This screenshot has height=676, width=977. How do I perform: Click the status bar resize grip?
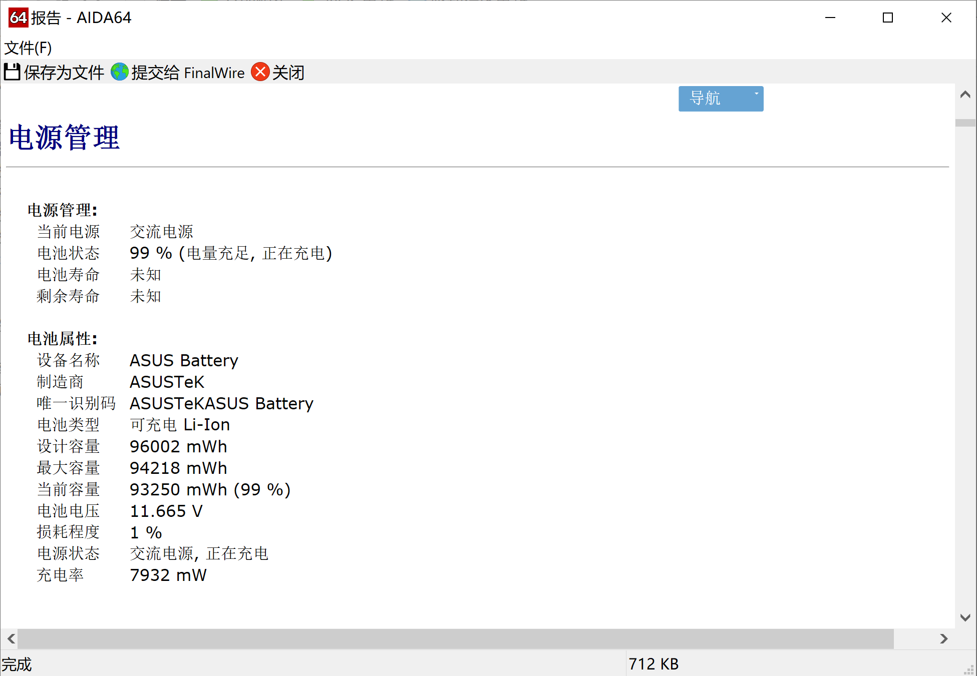coord(969,669)
